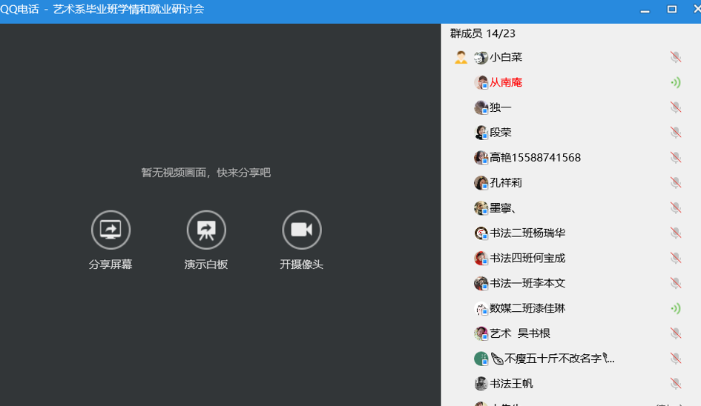Select member name 段荣
This screenshot has width=701, height=406.
[x=501, y=132]
